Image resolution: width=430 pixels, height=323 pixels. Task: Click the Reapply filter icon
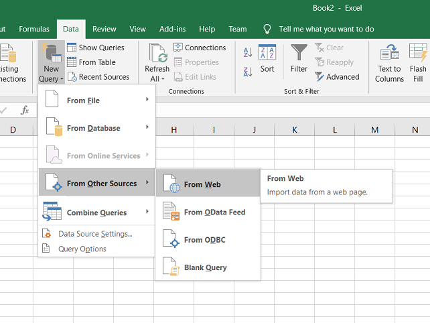(319, 62)
